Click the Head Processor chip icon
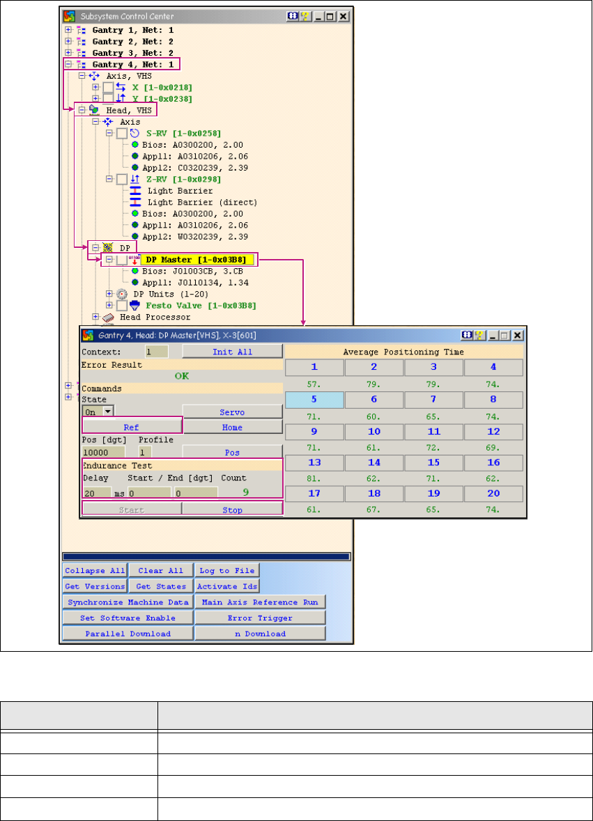 (108, 317)
